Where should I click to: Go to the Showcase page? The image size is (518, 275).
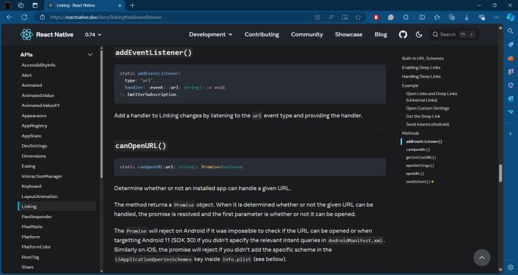click(348, 34)
